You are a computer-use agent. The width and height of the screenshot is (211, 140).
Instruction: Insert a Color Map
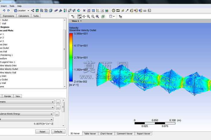[x=79, y=11]
